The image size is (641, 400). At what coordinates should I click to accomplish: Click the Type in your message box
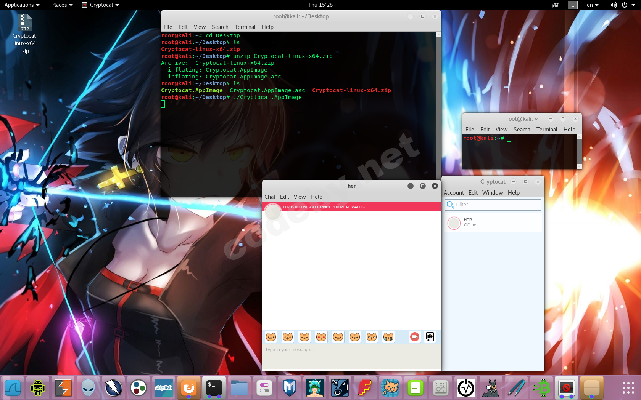351,357
